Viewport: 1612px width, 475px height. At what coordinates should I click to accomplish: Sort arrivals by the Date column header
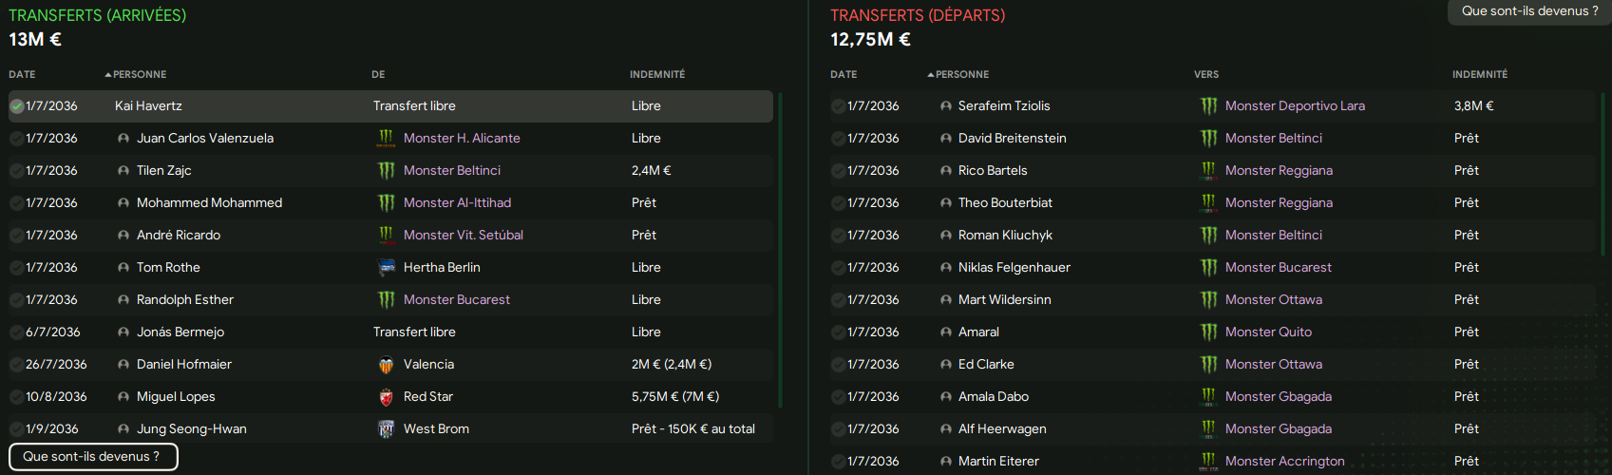pyautogui.click(x=22, y=74)
